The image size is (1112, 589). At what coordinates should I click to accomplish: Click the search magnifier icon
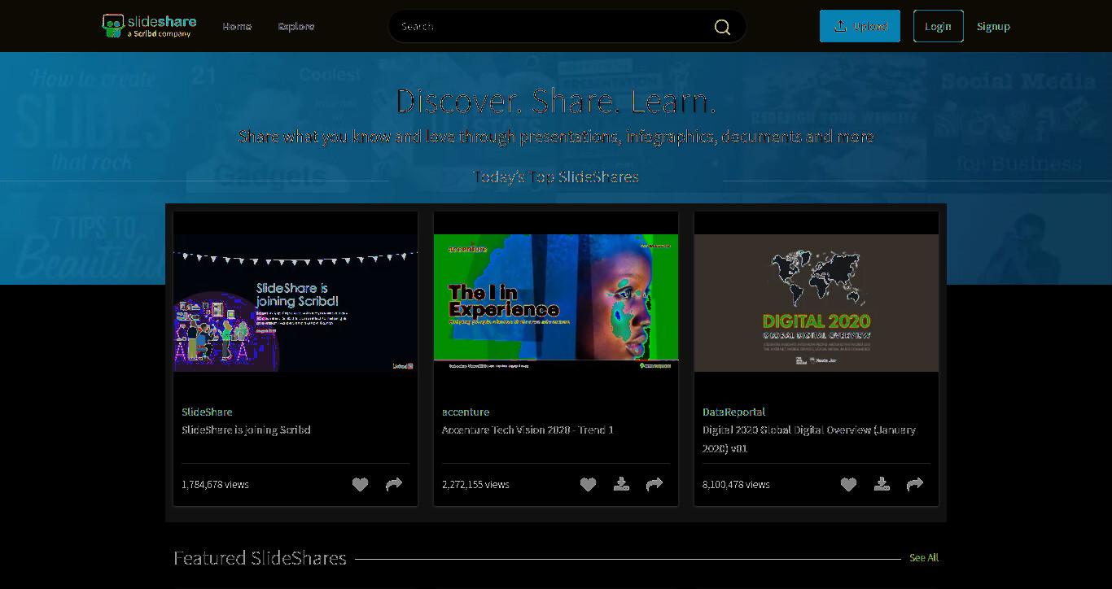click(x=722, y=27)
